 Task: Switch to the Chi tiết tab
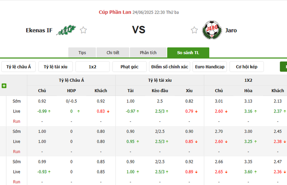click(113, 53)
